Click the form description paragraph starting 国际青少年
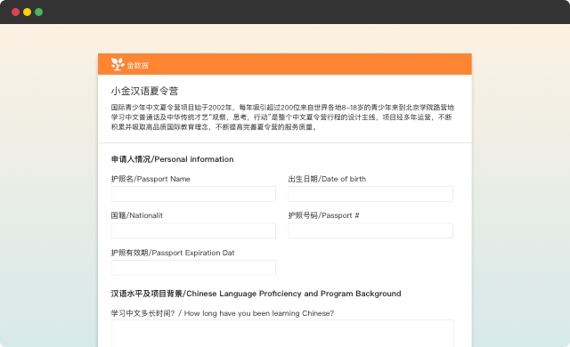The width and height of the screenshot is (570, 347). [282, 117]
